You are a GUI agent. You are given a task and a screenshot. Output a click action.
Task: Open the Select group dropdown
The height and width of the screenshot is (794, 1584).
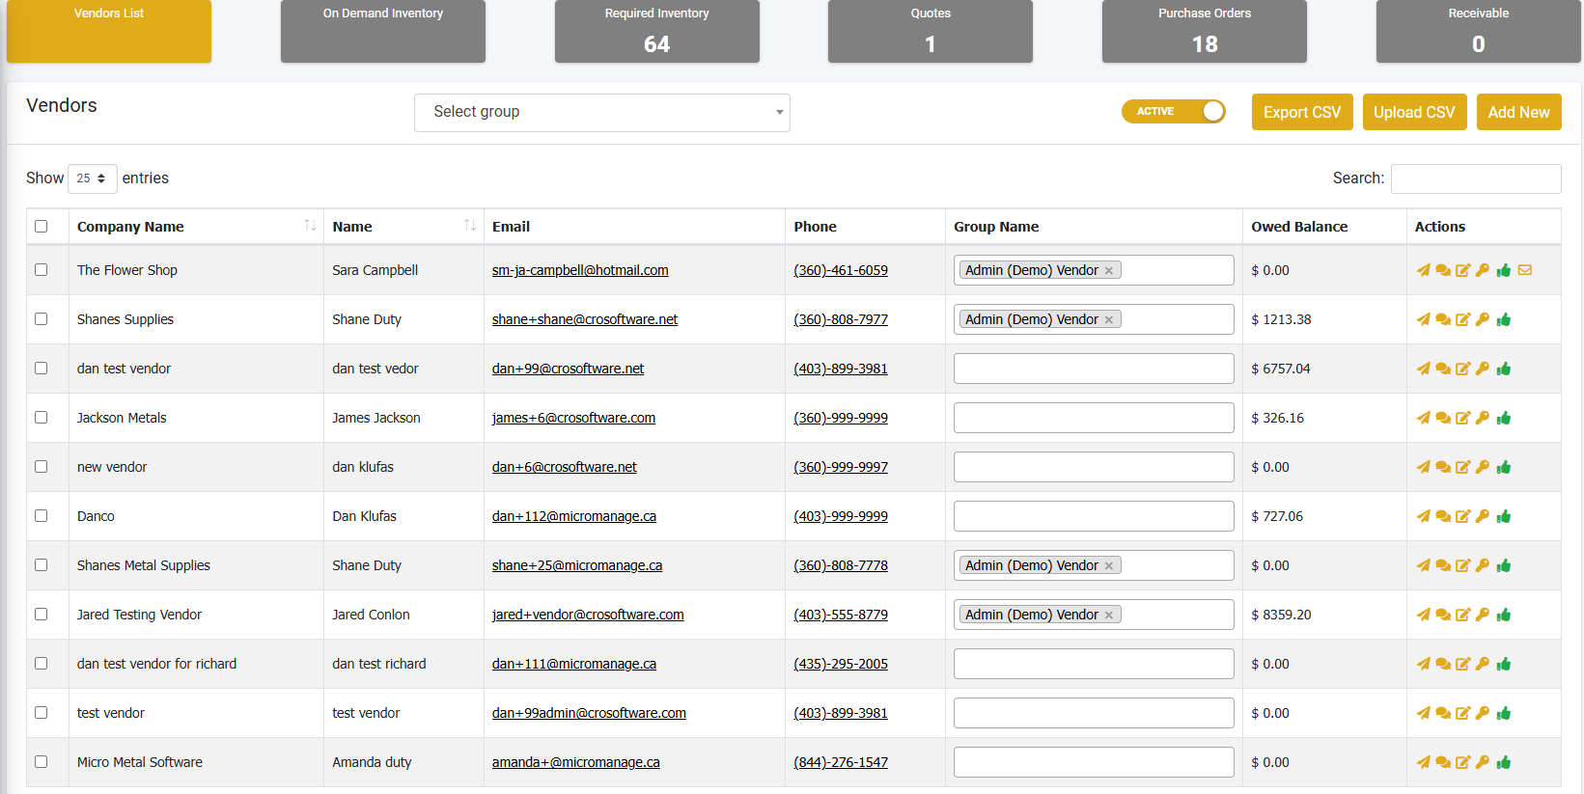pyautogui.click(x=601, y=112)
